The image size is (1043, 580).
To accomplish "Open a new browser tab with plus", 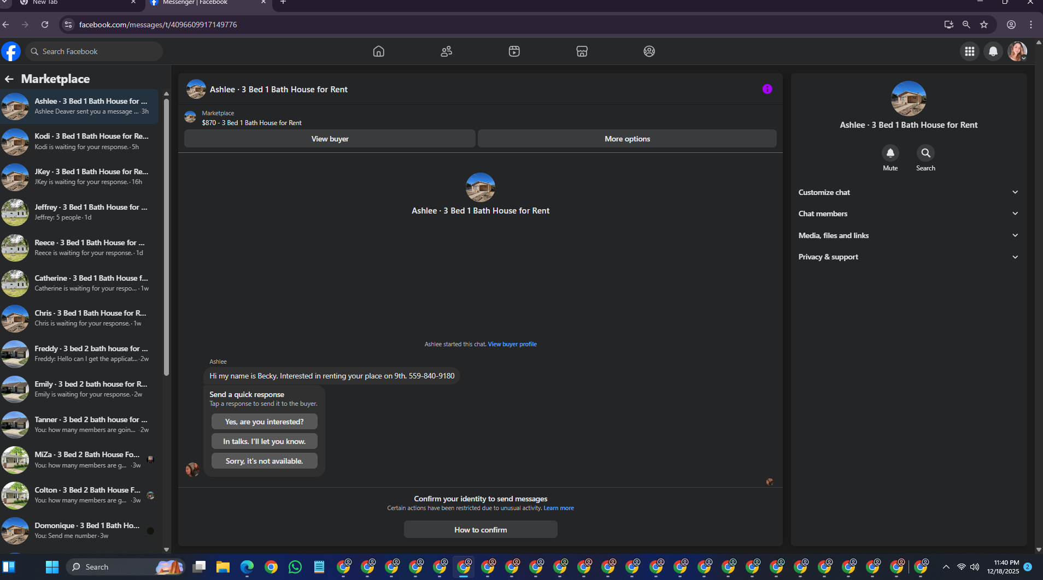I will [283, 3].
